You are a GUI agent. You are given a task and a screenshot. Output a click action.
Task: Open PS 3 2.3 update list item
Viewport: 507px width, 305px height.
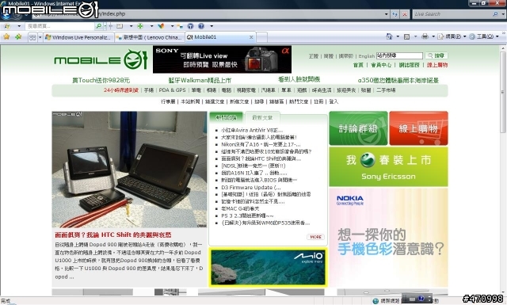247,215
